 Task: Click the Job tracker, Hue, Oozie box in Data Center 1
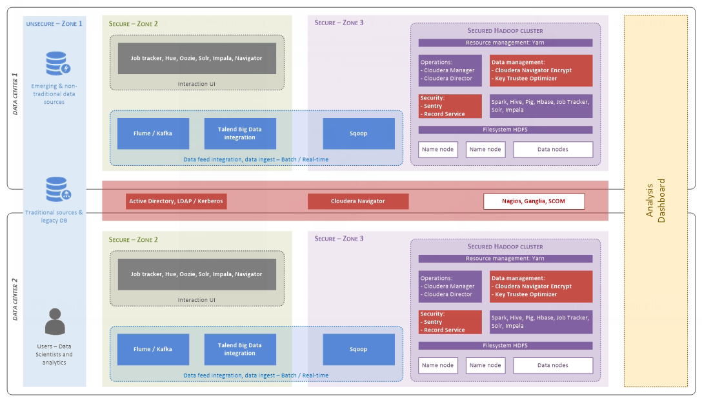tap(197, 58)
